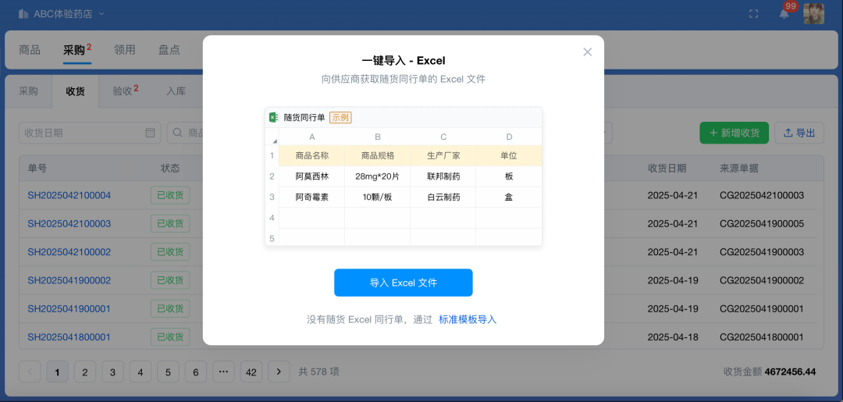This screenshot has width=843, height=402.
Task: Expand the ABC体验药店 store dropdown
Action: [101, 14]
